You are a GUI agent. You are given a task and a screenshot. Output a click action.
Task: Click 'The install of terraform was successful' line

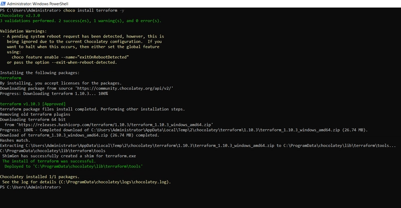tap(49, 161)
